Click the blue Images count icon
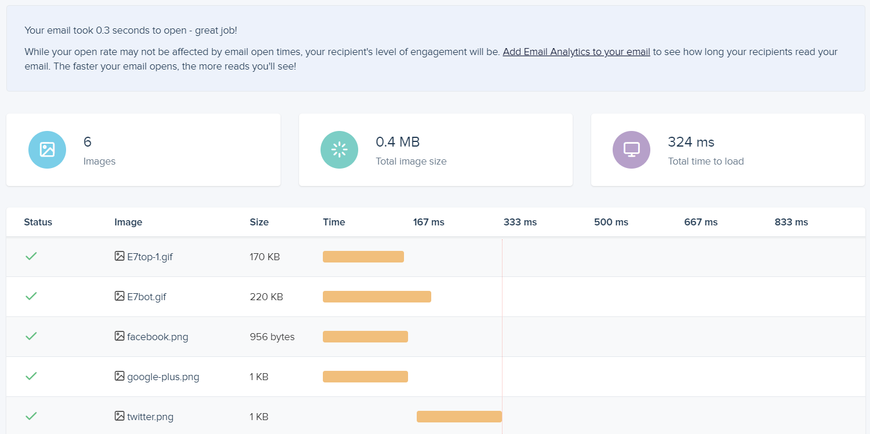Viewport: 870px width, 434px height. pyautogui.click(x=47, y=149)
